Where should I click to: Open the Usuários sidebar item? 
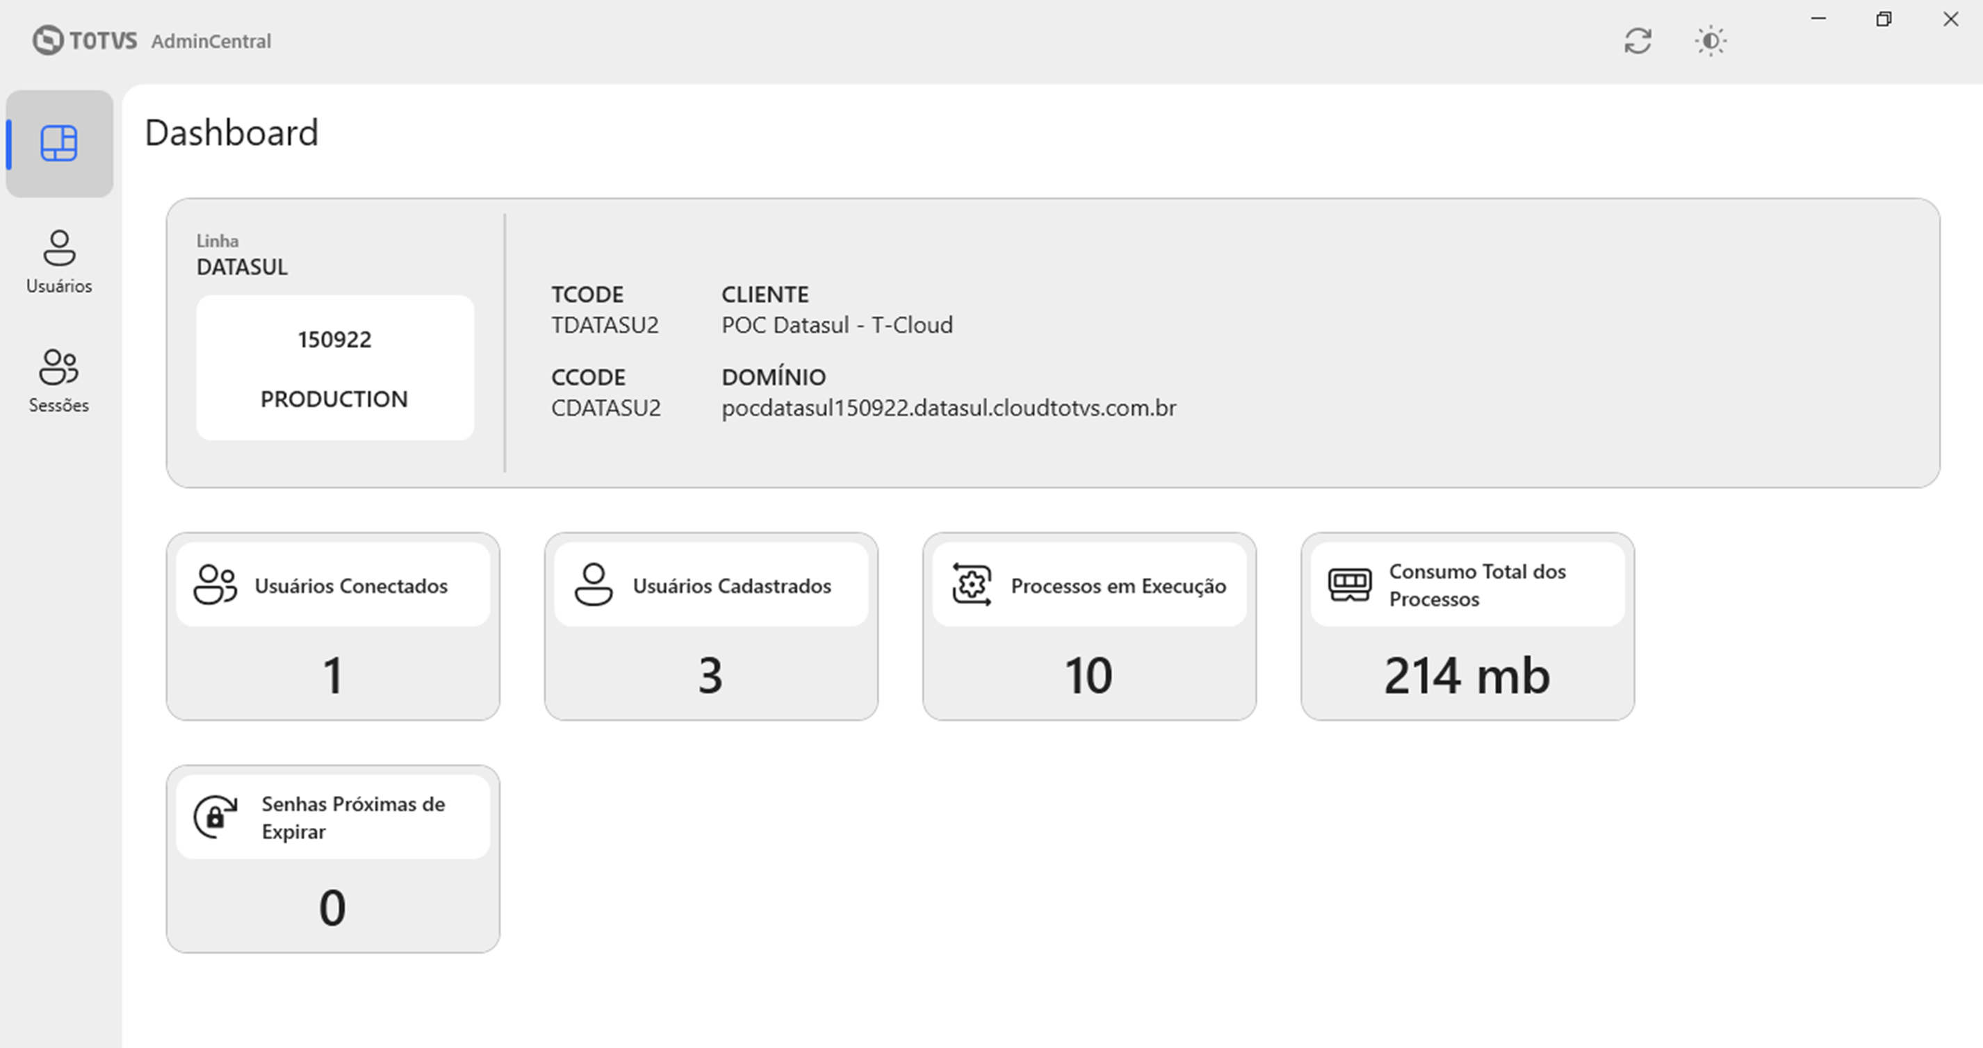coord(59,263)
